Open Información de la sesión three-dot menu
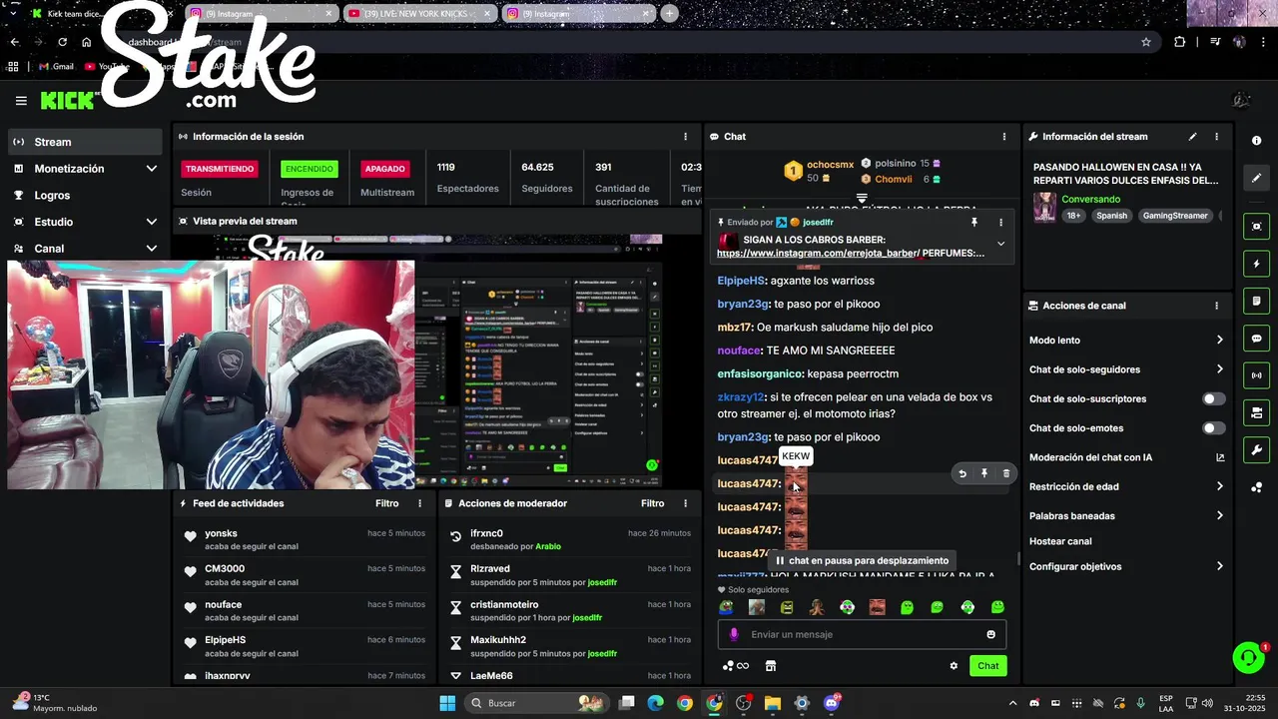Screen dimensions: 1278x719 (x=685, y=137)
